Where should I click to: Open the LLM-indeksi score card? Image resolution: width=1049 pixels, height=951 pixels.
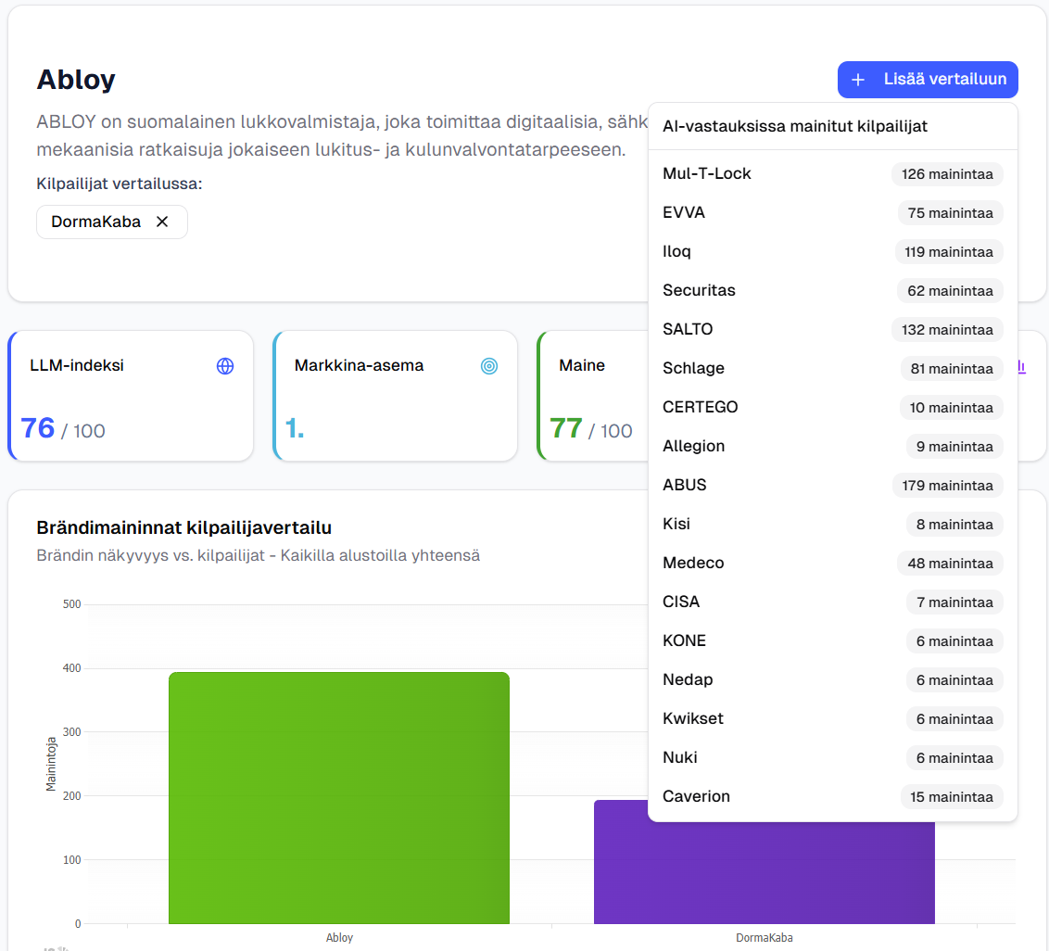tap(131, 397)
